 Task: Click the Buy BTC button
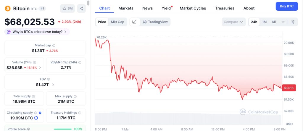[286, 6]
